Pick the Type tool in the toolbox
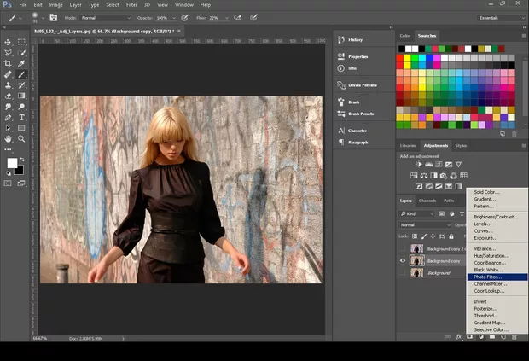 [x=21, y=117]
